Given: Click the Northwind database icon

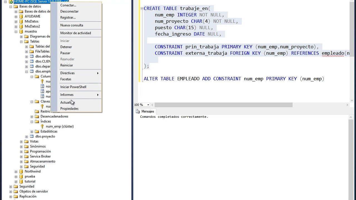Looking at the screenshot, I should [21, 171].
